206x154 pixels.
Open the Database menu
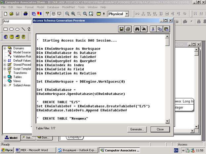(53, 7)
